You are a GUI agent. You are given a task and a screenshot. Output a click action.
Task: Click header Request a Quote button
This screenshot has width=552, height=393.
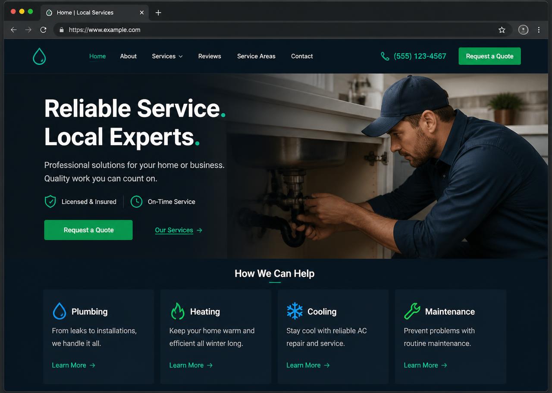tap(489, 56)
